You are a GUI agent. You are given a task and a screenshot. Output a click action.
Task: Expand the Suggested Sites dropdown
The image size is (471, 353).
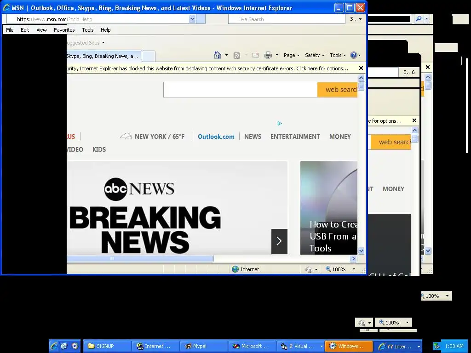point(103,43)
